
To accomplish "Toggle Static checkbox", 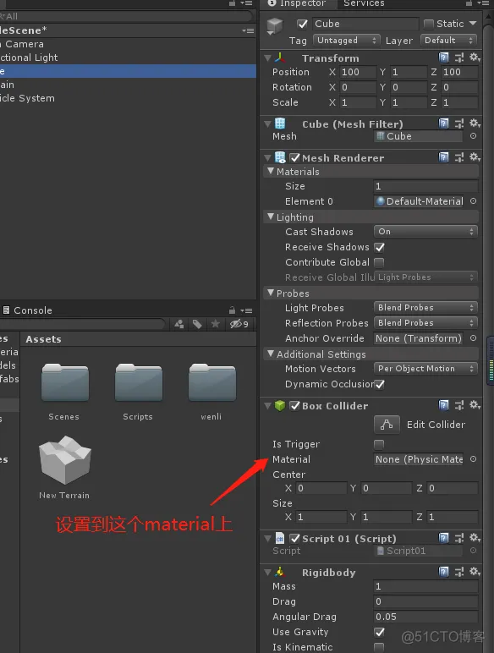I will [429, 24].
